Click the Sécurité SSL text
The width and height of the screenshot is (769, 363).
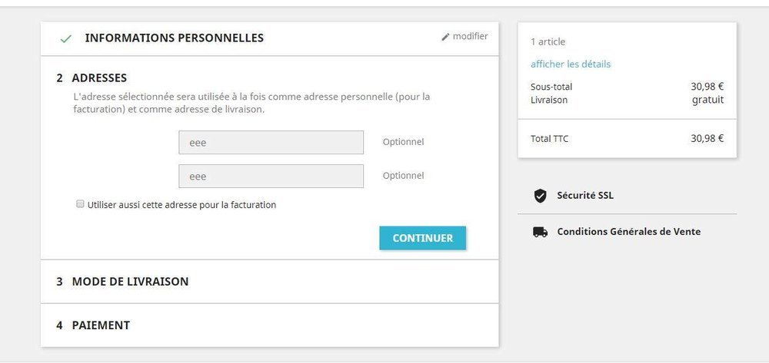[x=585, y=196]
